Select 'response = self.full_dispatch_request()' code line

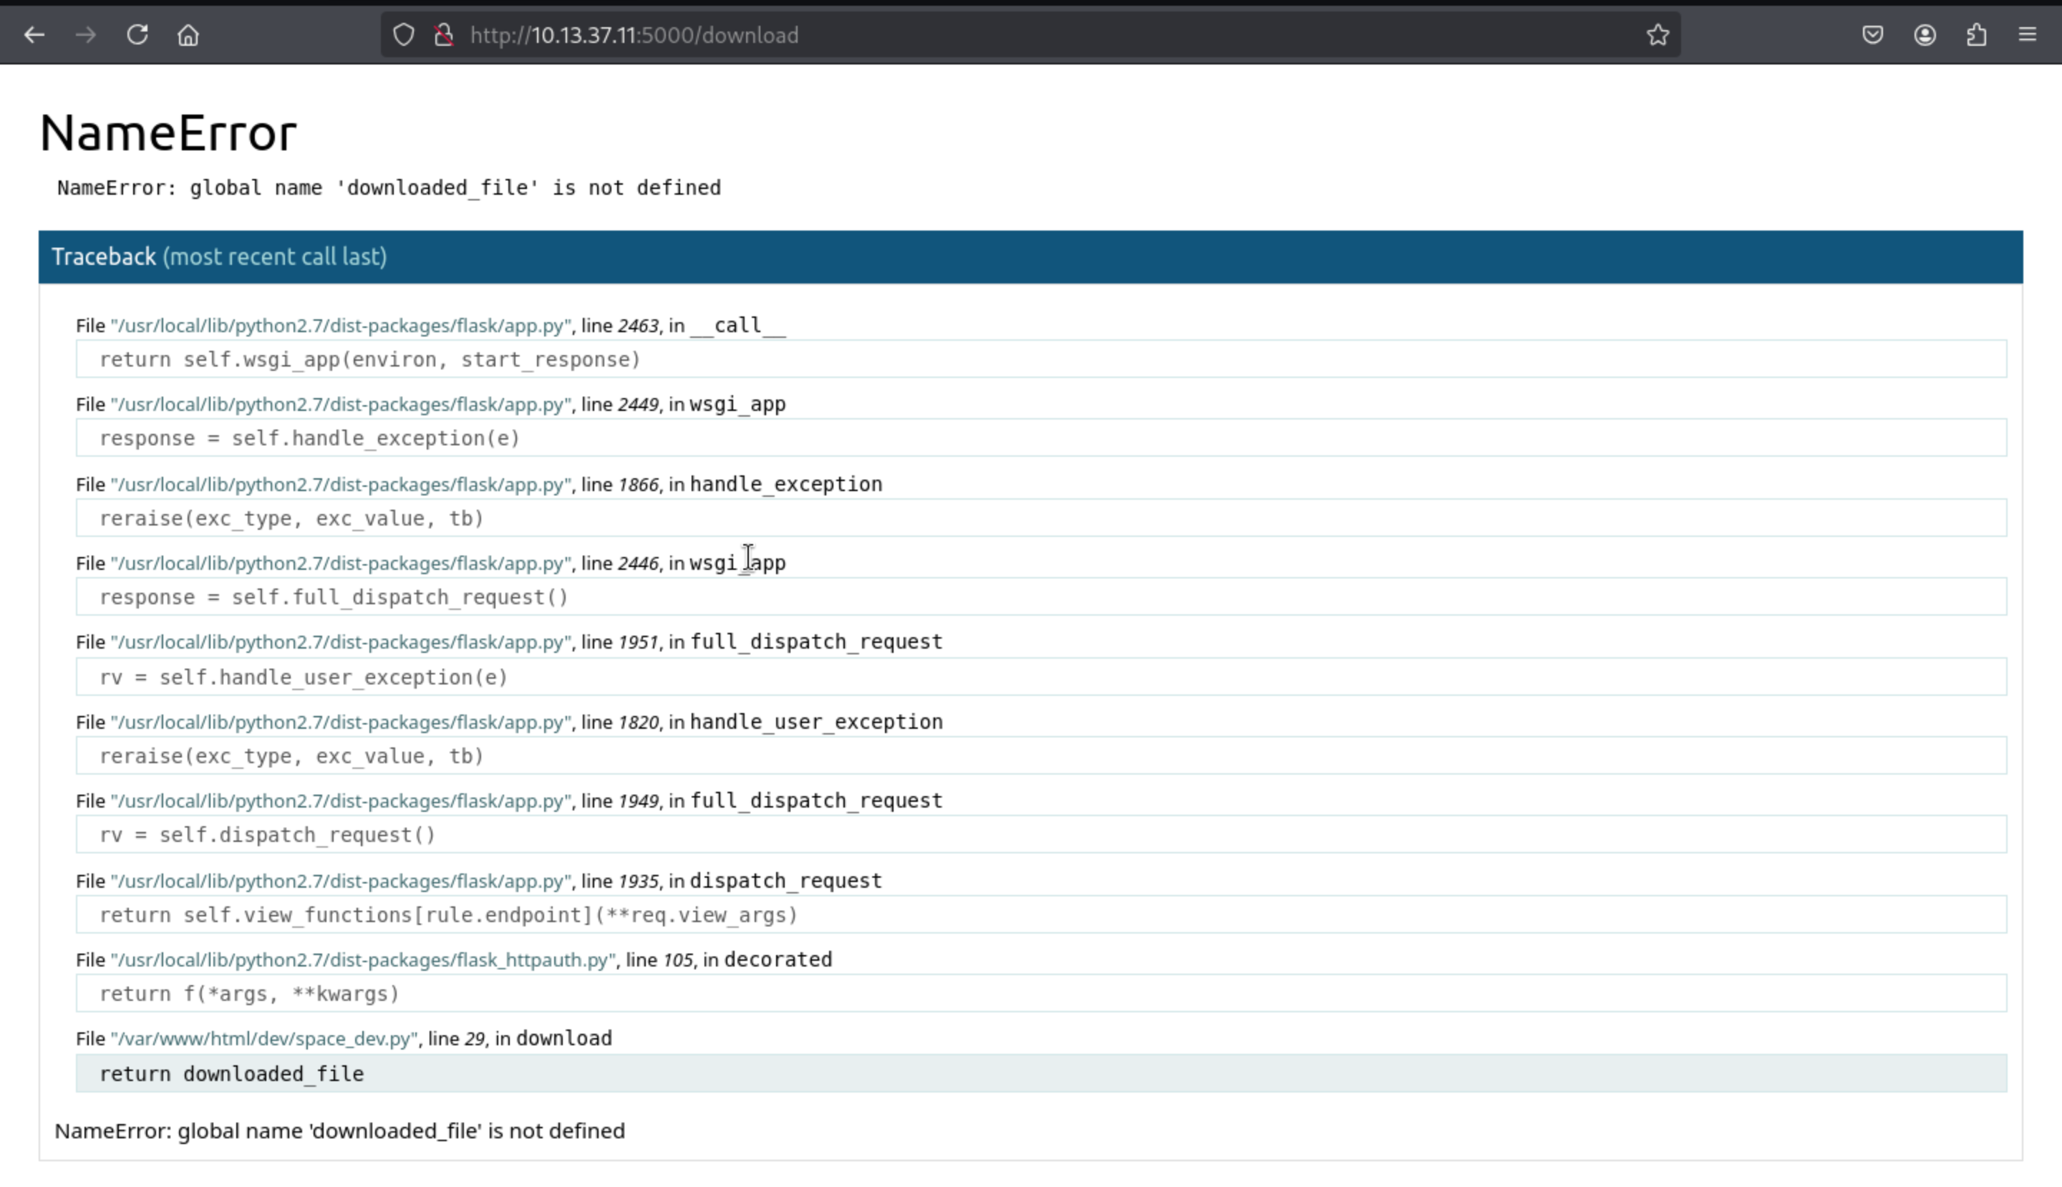coord(1041,598)
